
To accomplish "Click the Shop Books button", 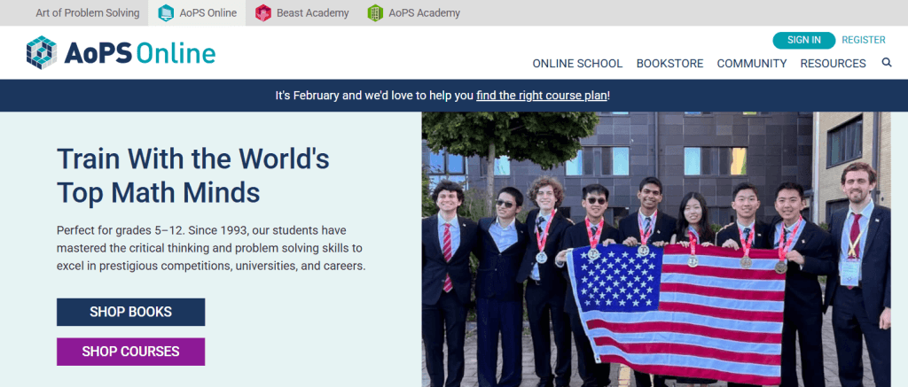I will coord(131,312).
